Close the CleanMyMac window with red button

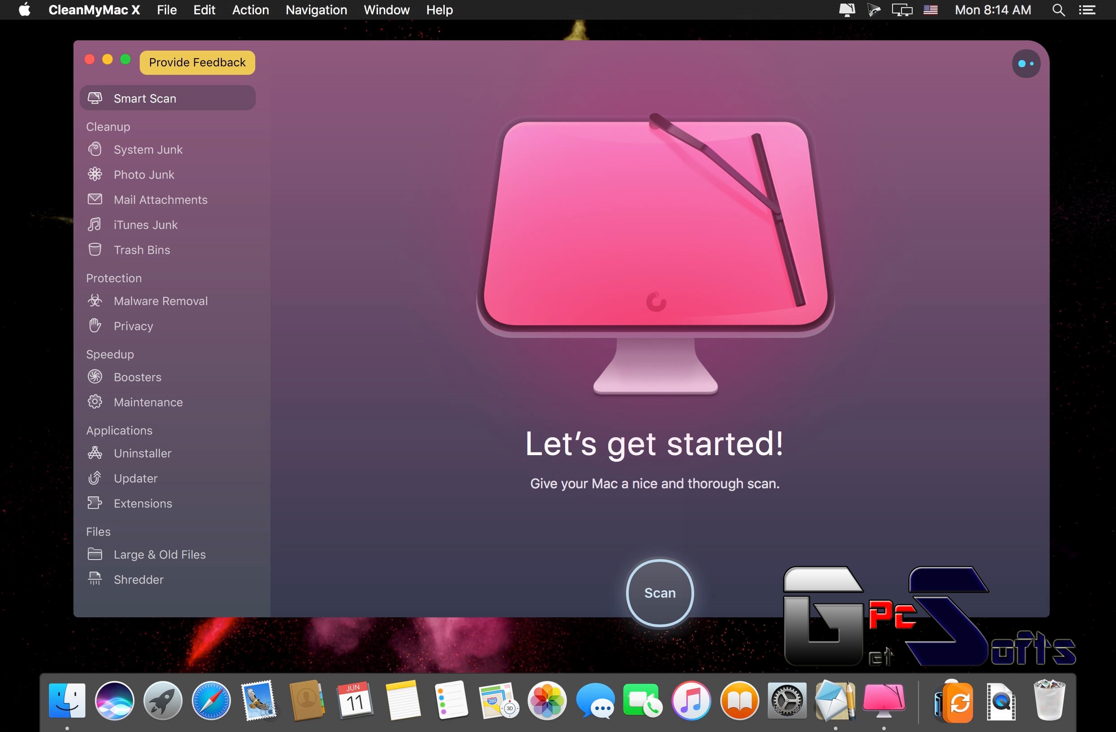(90, 60)
